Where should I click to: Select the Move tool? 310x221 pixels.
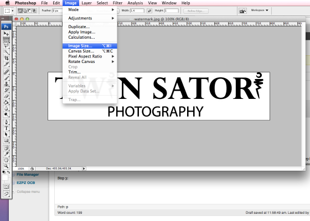[x=6, y=34]
